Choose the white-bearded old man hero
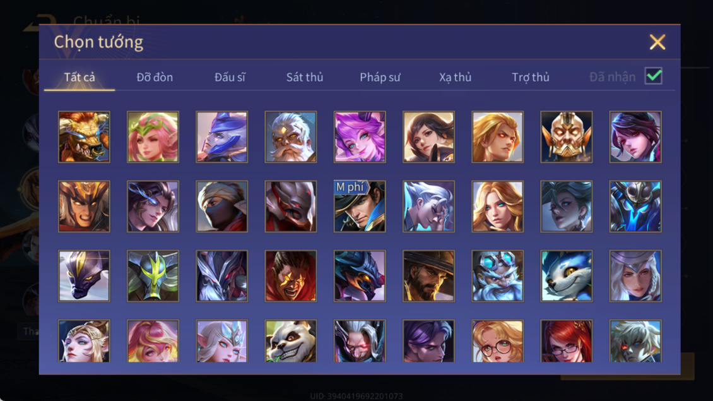This screenshot has height=401, width=713. coord(291,137)
